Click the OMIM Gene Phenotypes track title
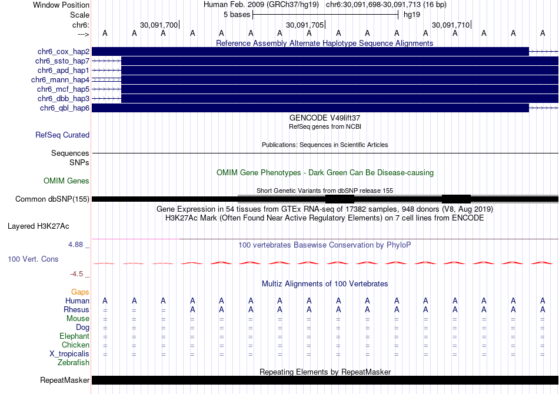The width and height of the screenshot is (559, 394). point(325,173)
